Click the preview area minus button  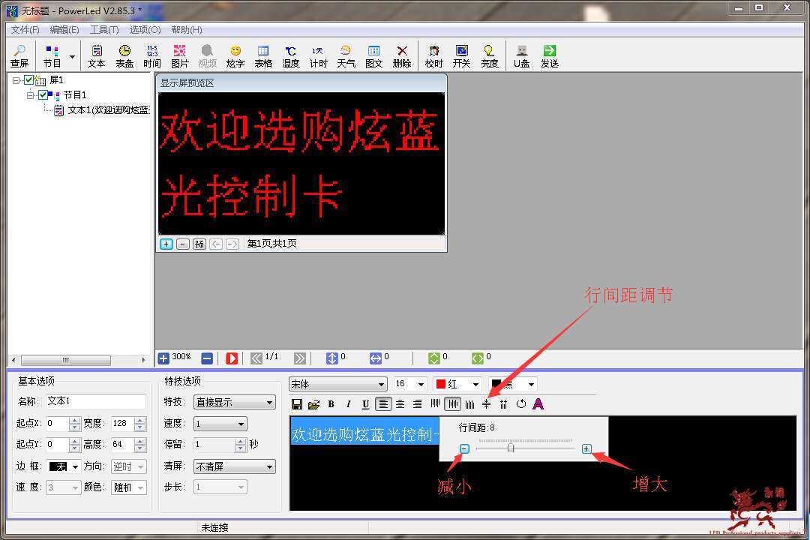(x=183, y=244)
